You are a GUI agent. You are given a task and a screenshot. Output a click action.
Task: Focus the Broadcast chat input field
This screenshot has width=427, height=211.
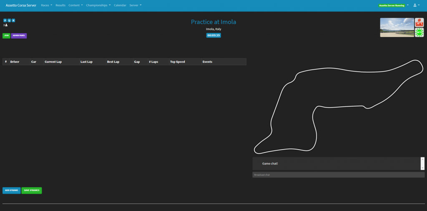point(339,175)
